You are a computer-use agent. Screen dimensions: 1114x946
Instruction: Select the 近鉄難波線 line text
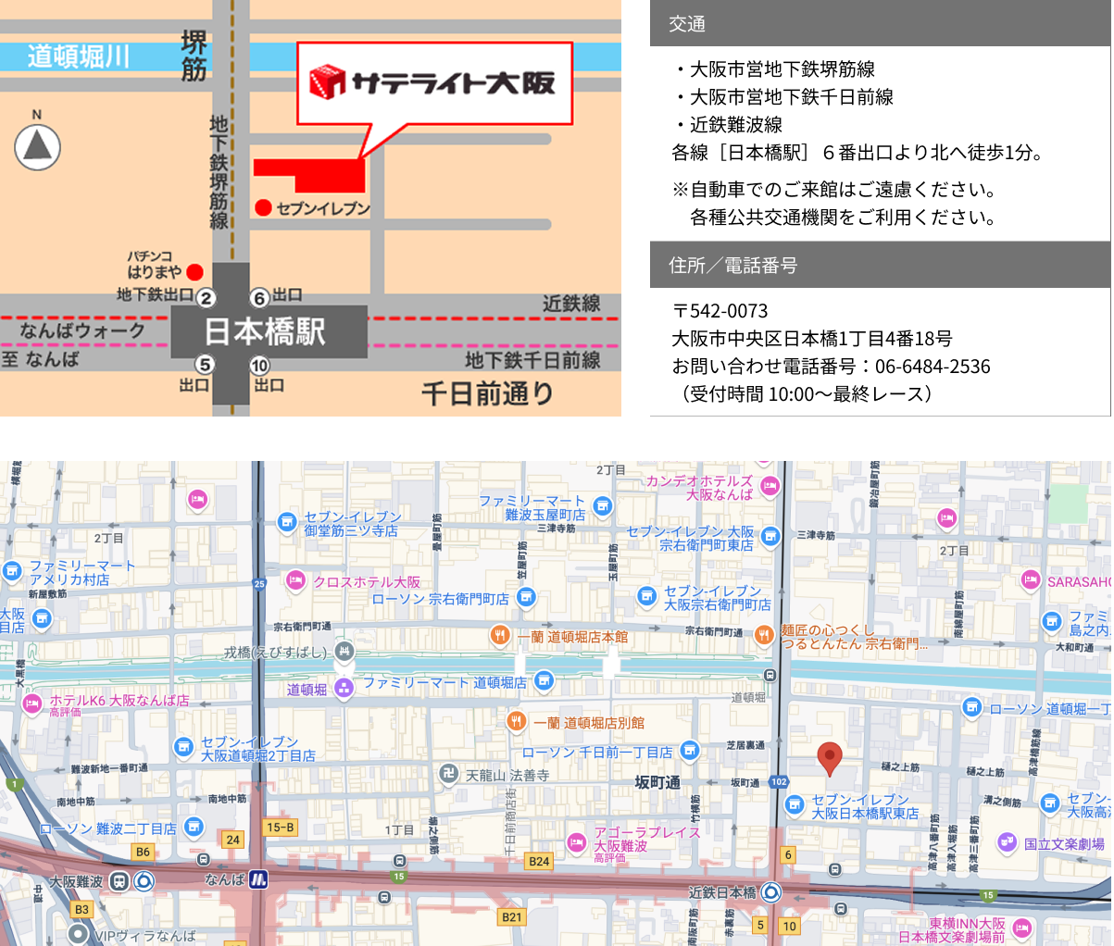tap(736, 125)
